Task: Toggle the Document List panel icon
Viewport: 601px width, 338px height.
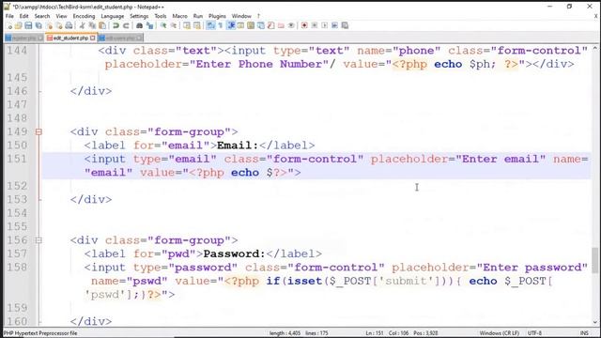Action: 261,25
